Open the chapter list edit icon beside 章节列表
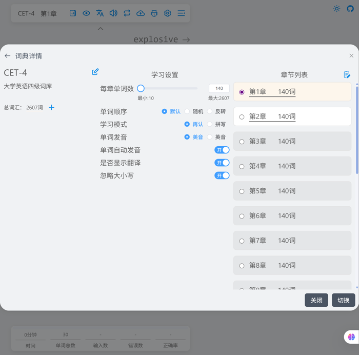359x355 pixels. coord(347,75)
